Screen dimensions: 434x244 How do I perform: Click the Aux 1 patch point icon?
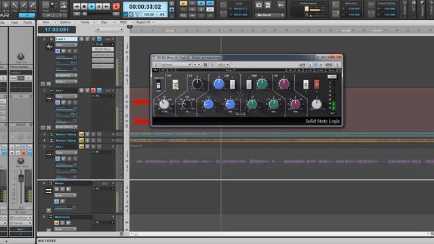[50, 98]
